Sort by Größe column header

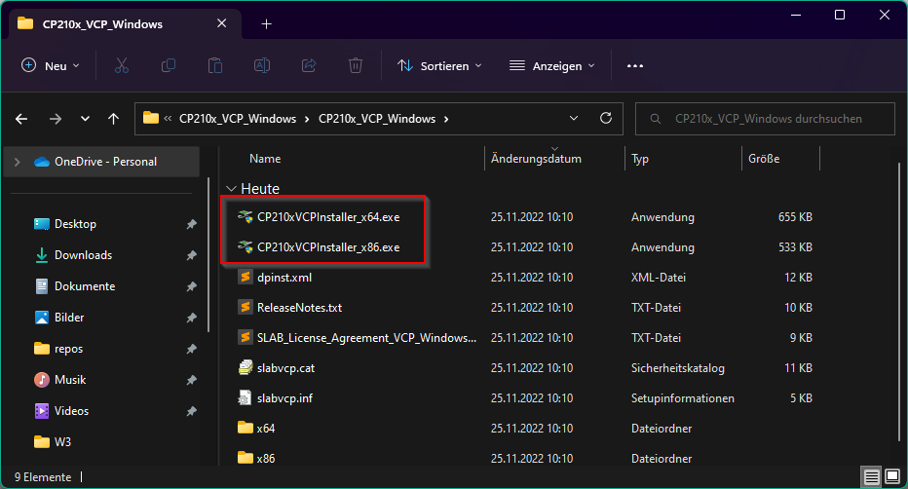coord(764,159)
